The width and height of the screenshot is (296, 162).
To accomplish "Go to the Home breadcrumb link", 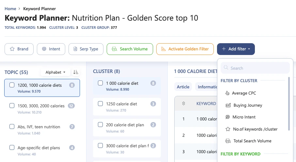I will tap(10, 9).
